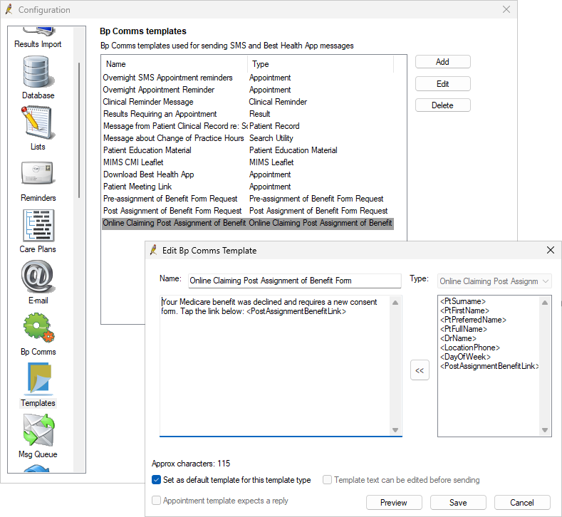
Task: Select Results Requiring an Appointment row
Action: point(248,114)
